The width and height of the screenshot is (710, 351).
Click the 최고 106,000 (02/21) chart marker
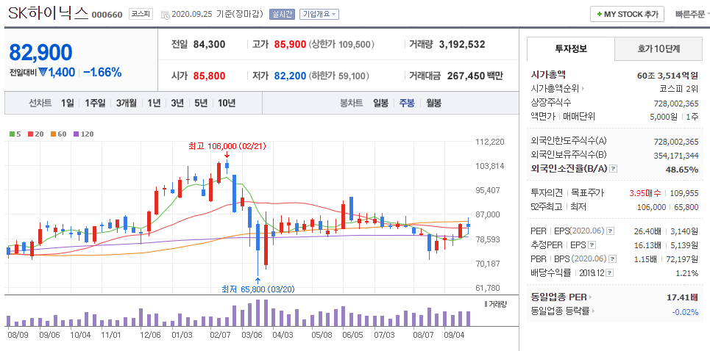227,146
